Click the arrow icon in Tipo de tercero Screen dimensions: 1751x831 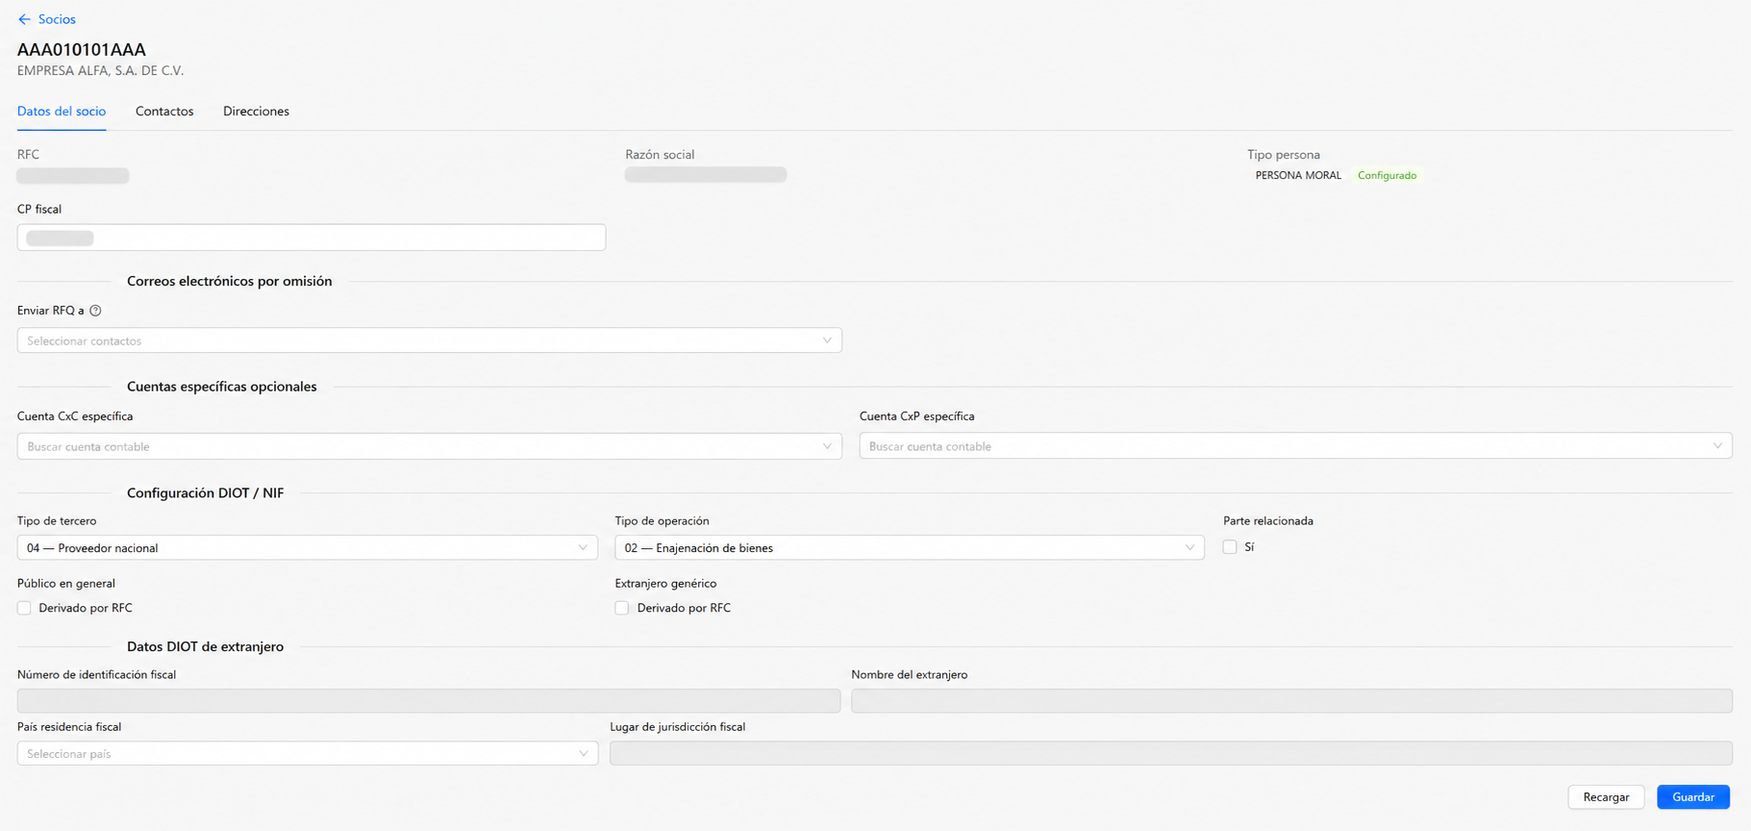583,548
